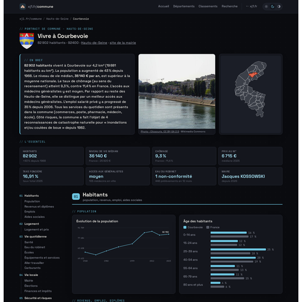Click highlighted Courbevoie on department map
Viewport: 302px width, 302px height.
(x=253, y=74)
